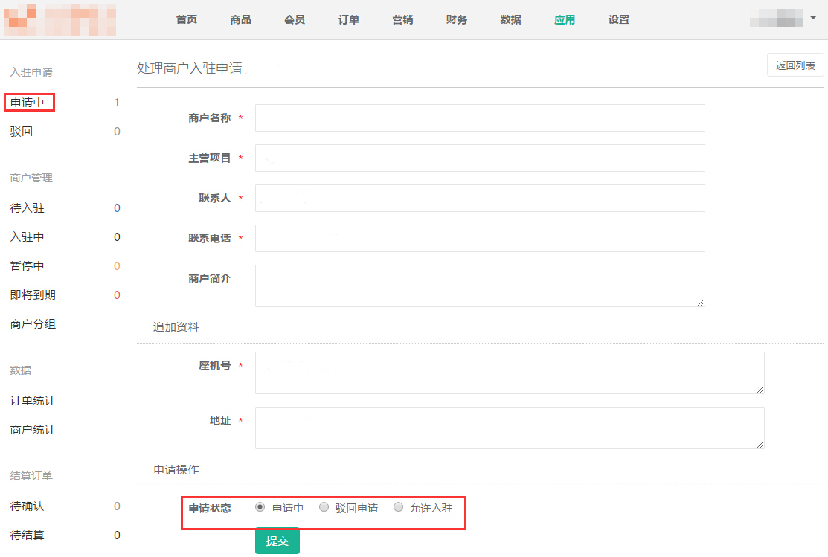Open the 首页 top menu
Viewport: 828px width, 557px height.
click(x=187, y=20)
